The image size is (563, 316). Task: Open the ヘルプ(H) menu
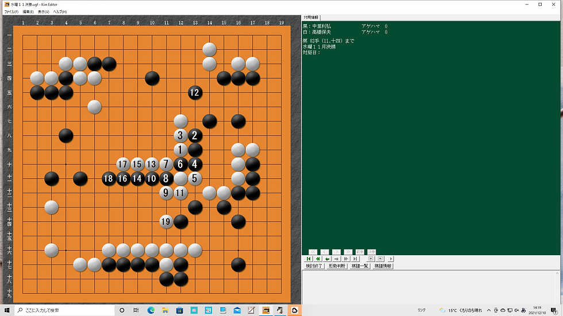pyautogui.click(x=60, y=12)
